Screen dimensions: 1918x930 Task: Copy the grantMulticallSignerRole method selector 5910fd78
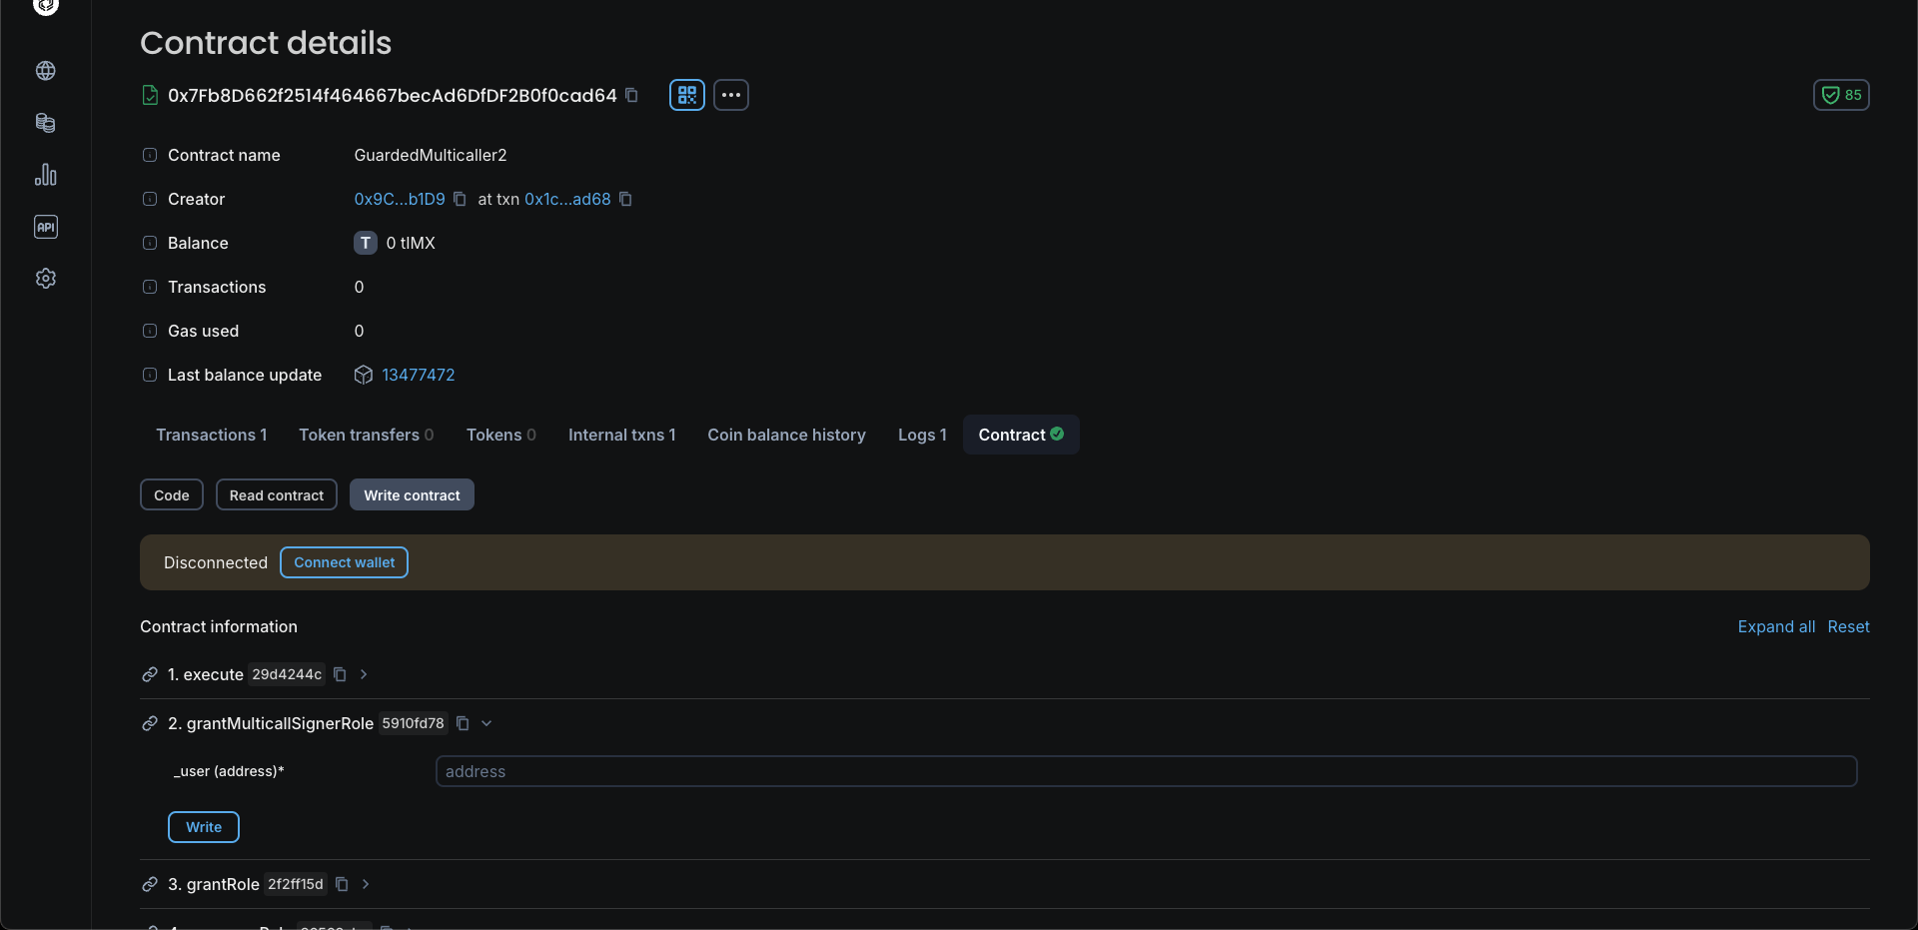point(463,723)
